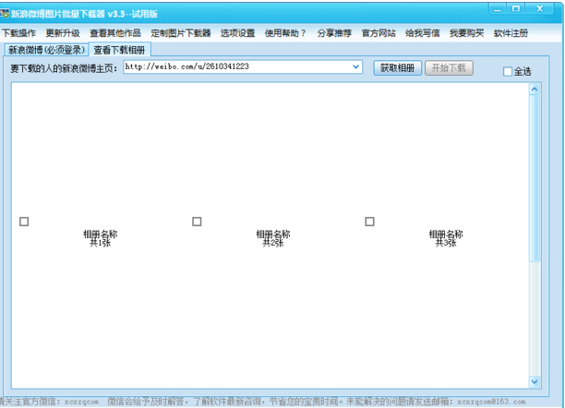Click the 获取相册 button
The width and height of the screenshot is (565, 408).
[x=398, y=67]
